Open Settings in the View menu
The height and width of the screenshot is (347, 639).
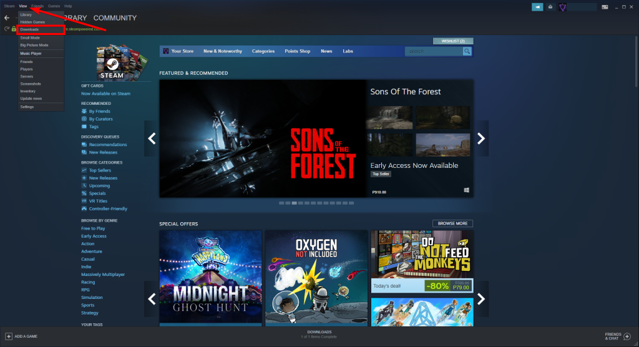pos(41,107)
